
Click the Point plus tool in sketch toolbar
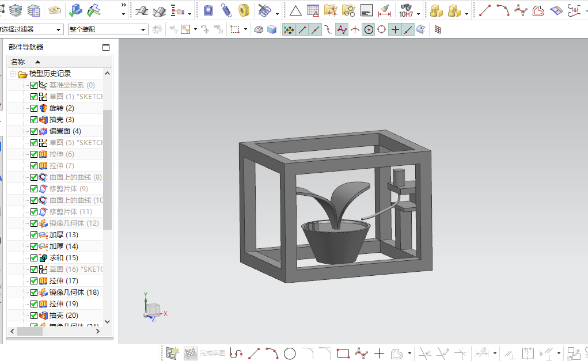click(x=379, y=353)
